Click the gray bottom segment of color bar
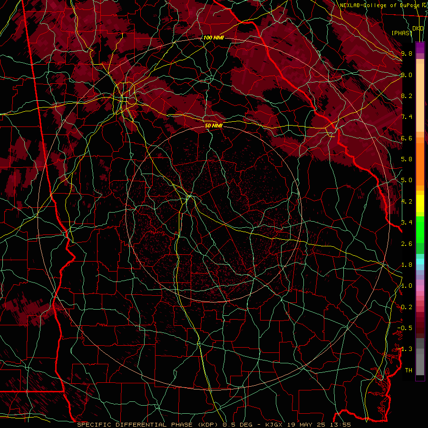Viewport: 428px width, 428px height. pos(420,363)
